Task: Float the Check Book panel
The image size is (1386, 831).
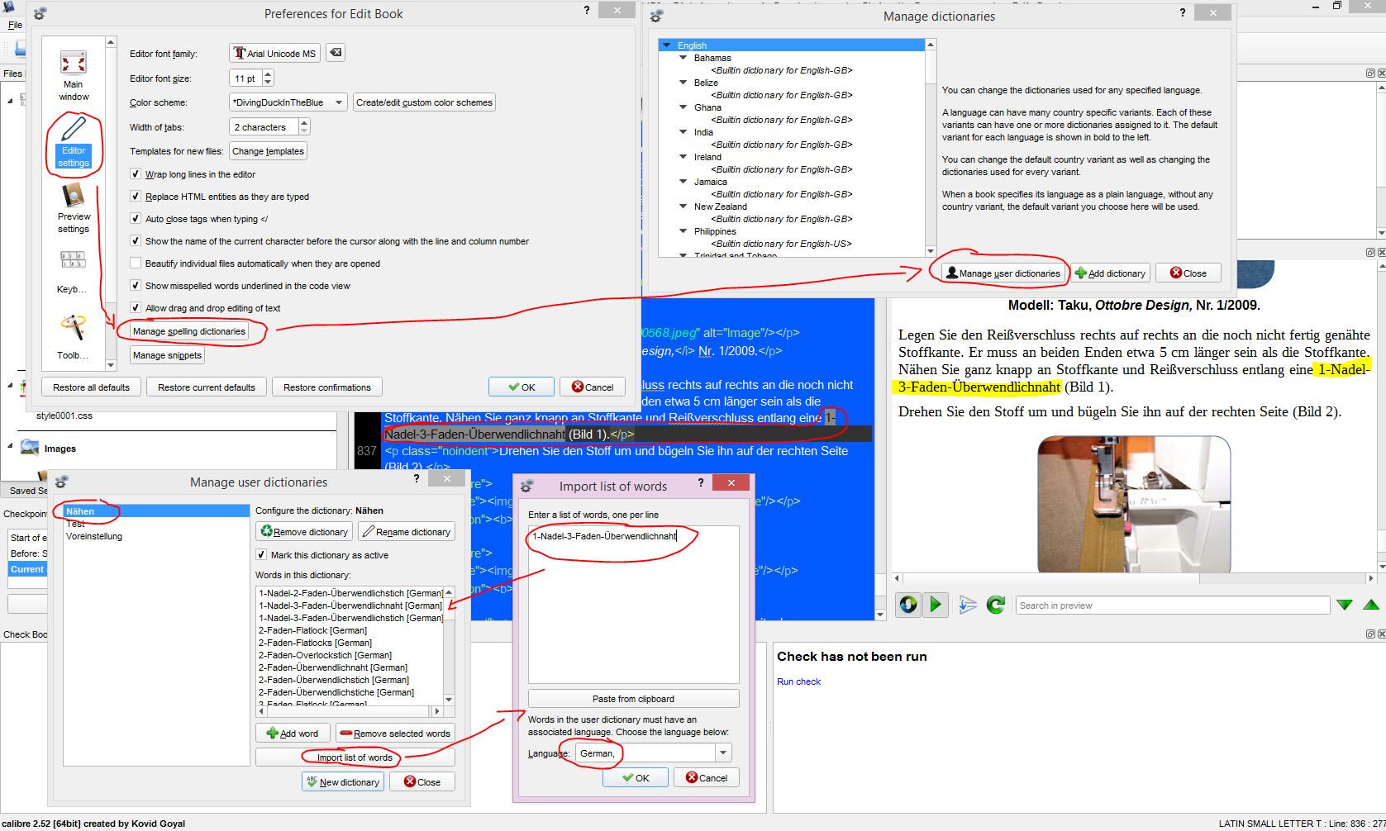Action: point(1369,634)
